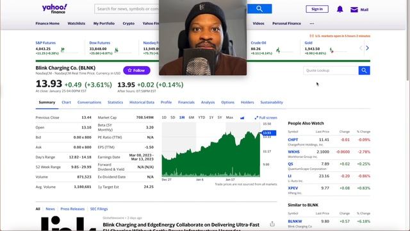Open Gold ticker
Screen dimensions: 410x231
[x=308, y=43]
